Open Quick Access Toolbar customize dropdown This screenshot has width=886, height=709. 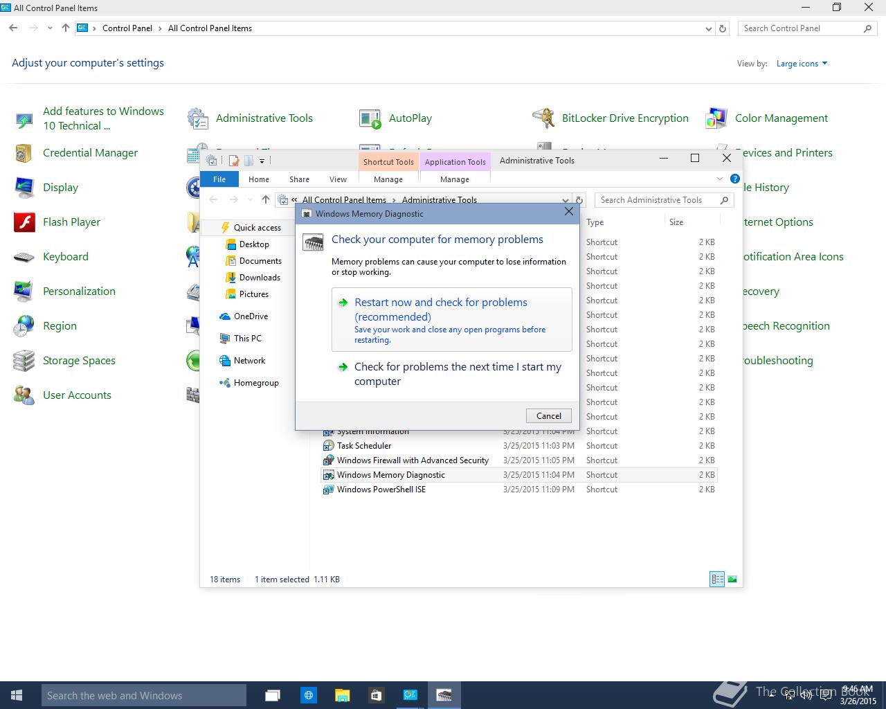pos(262,161)
